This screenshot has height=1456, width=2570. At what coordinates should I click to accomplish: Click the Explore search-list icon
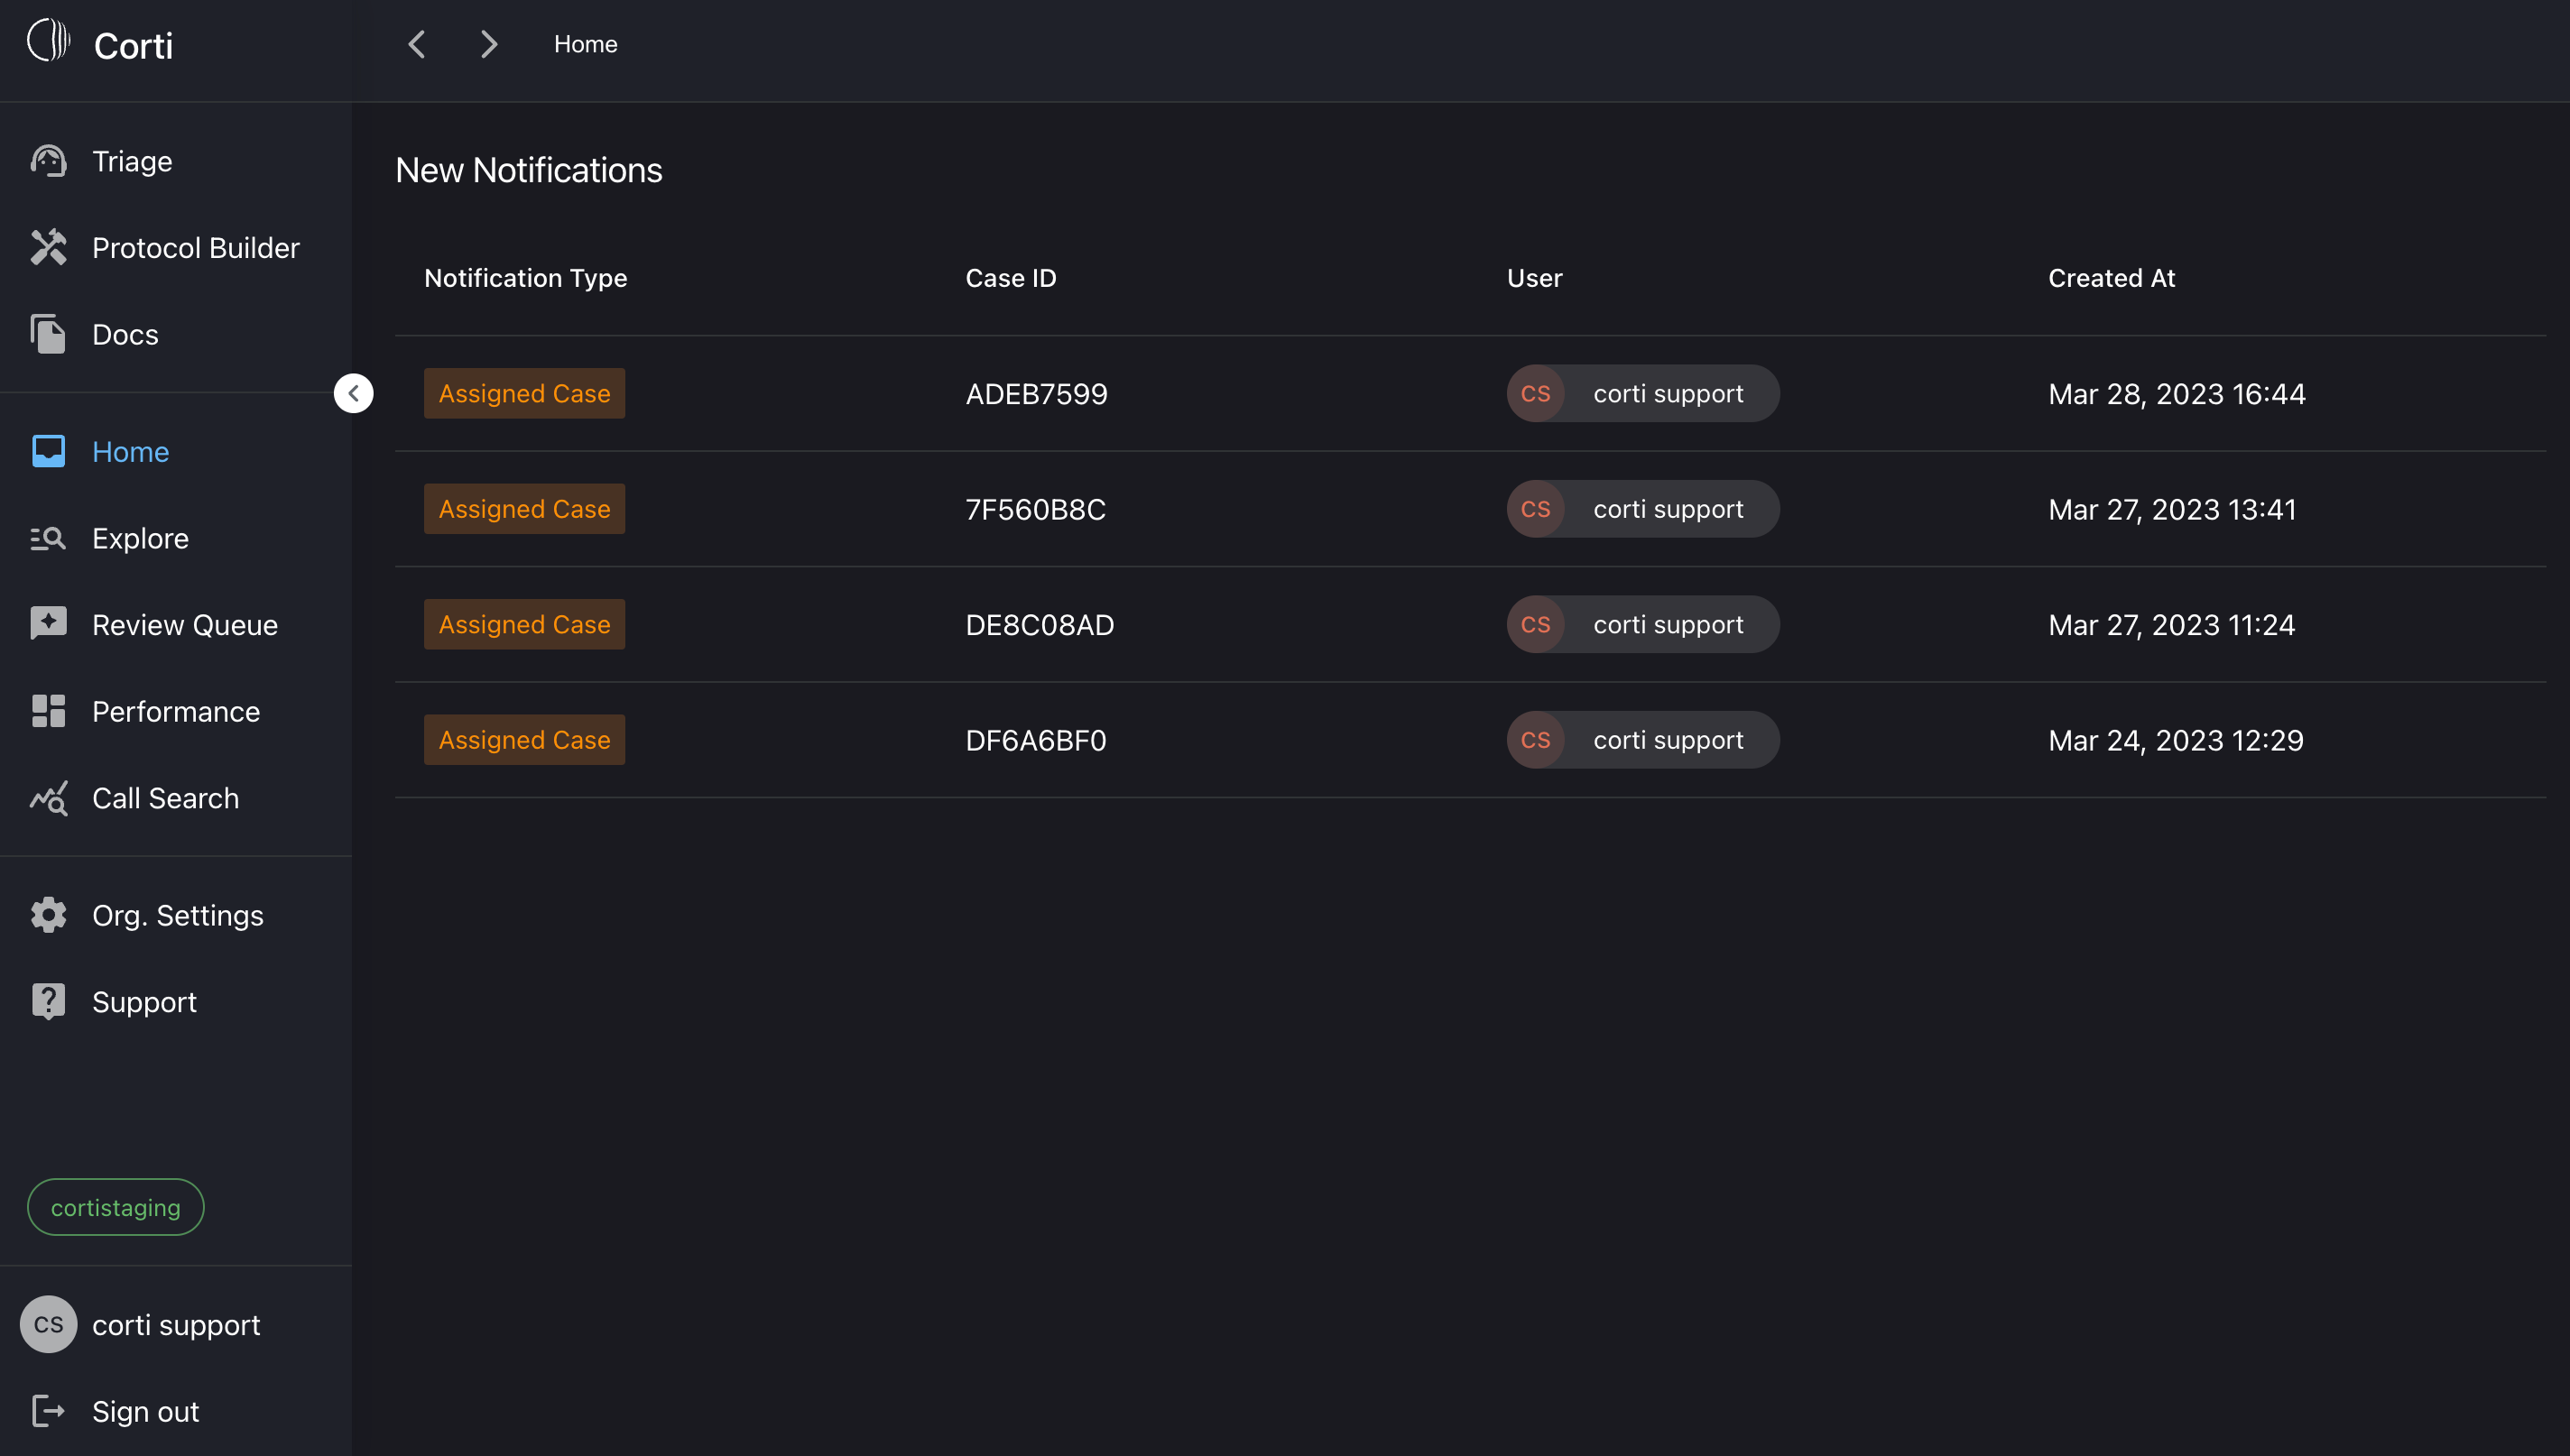pyautogui.click(x=48, y=538)
